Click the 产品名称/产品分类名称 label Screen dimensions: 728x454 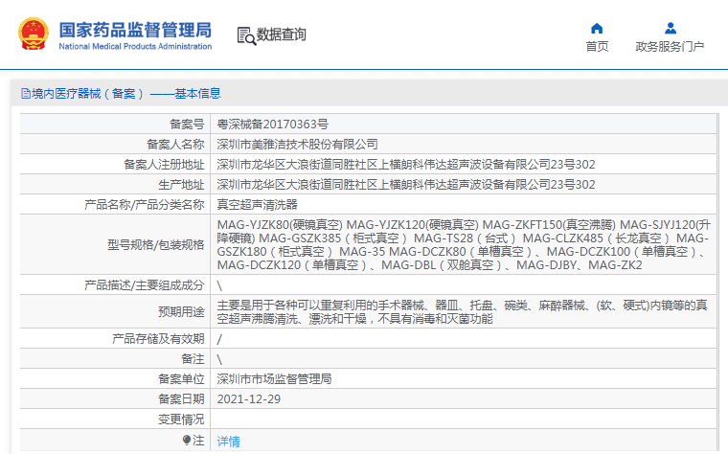(145, 205)
